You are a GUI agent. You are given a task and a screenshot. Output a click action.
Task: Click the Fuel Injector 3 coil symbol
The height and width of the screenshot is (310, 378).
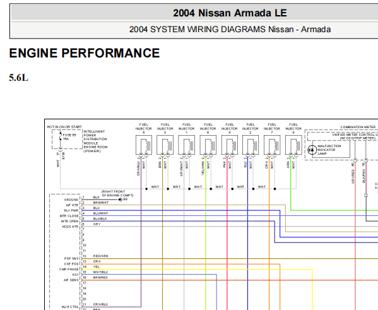pos(165,145)
